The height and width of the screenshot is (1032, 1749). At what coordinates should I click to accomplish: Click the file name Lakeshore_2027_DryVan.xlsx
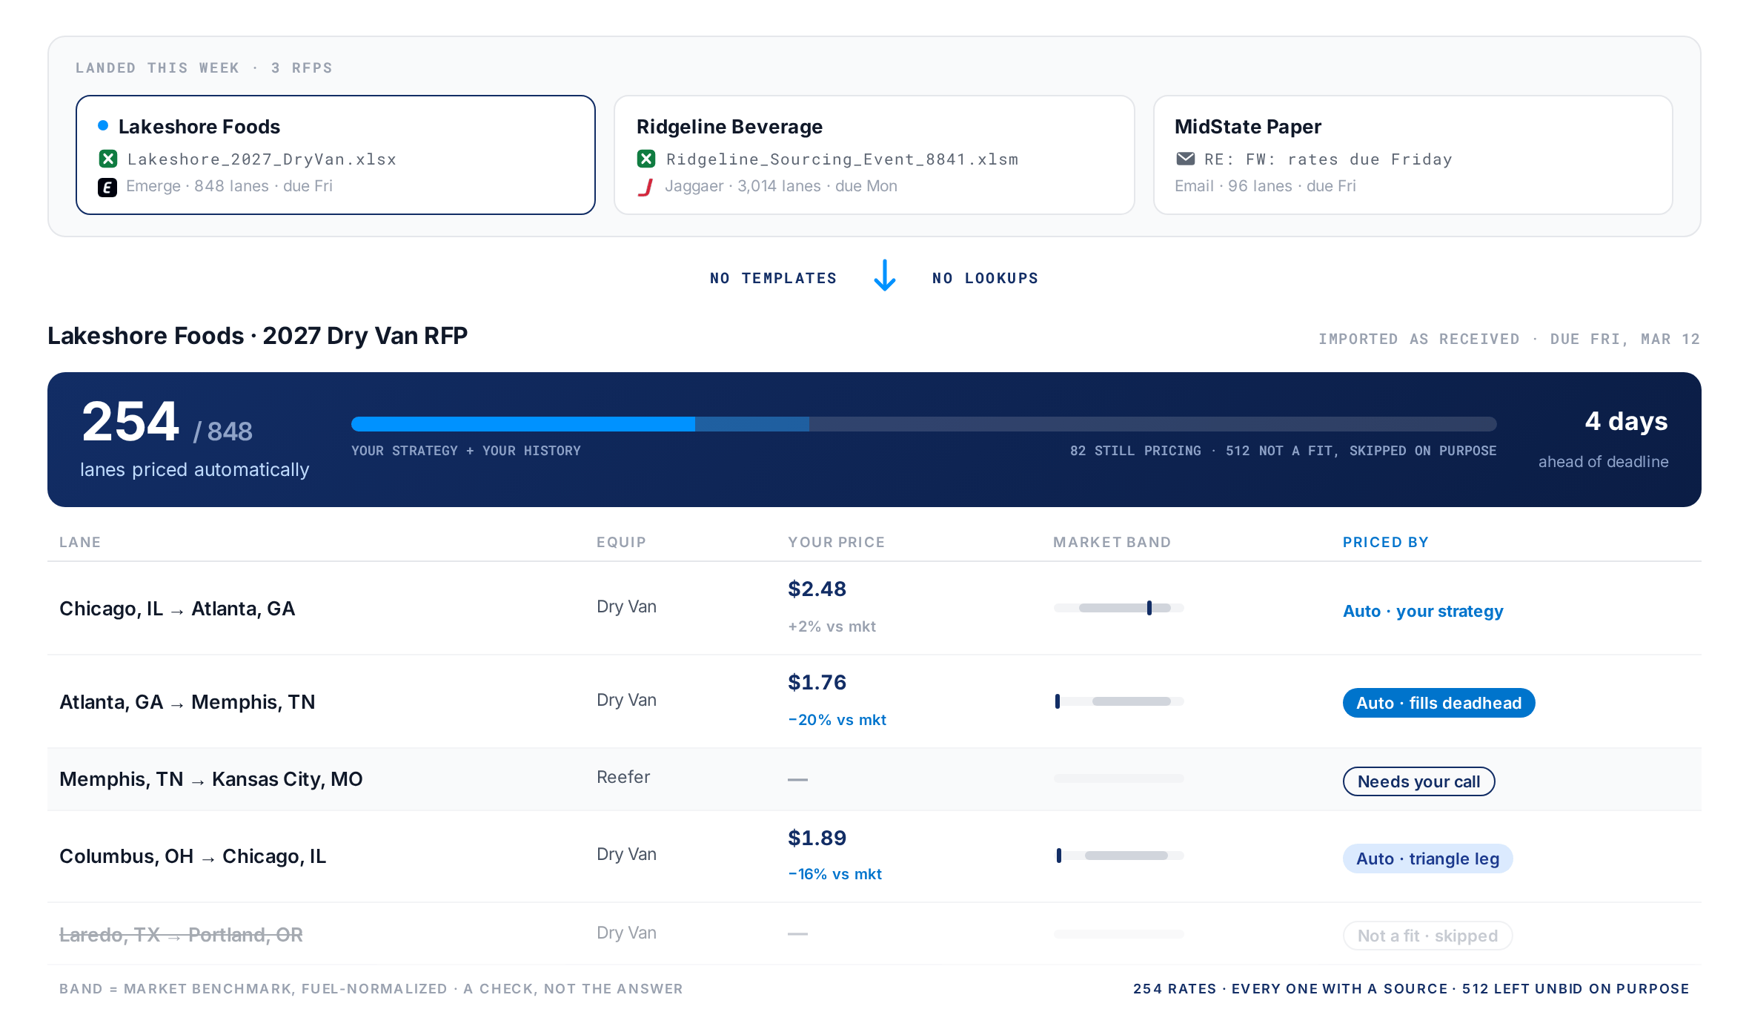pyautogui.click(x=262, y=159)
